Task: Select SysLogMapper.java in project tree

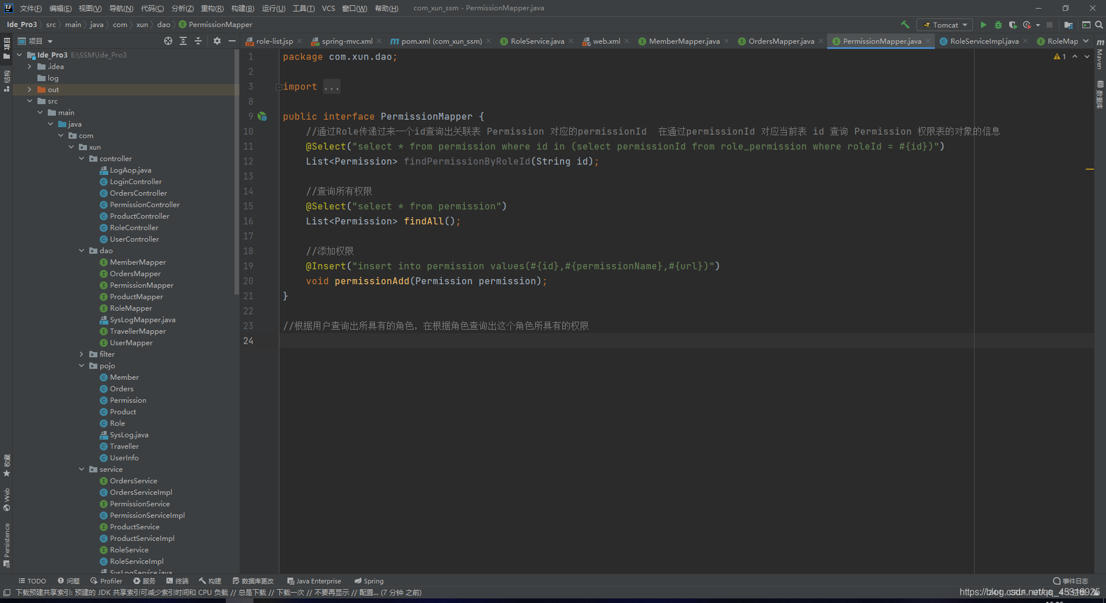Action: [x=143, y=319]
